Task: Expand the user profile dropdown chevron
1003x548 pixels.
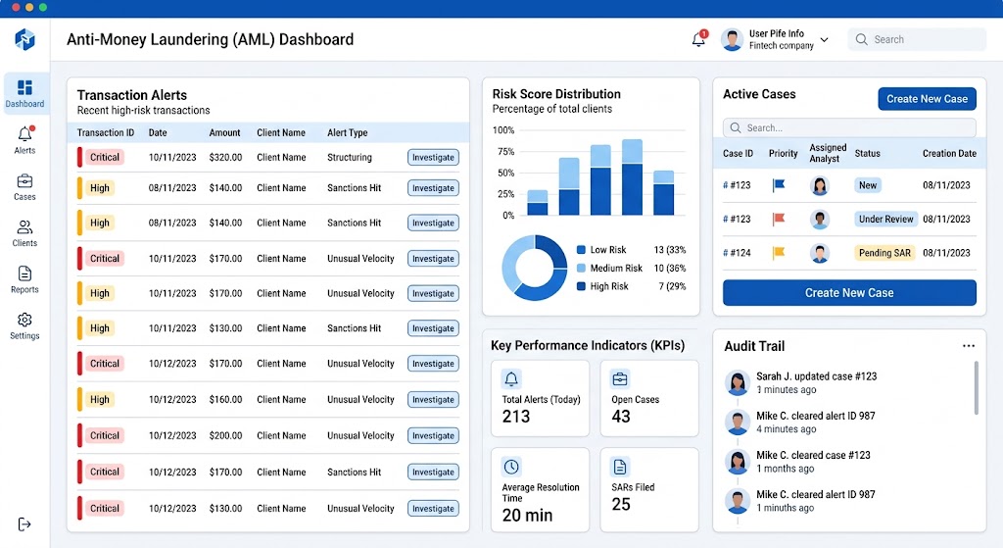Action: (824, 39)
